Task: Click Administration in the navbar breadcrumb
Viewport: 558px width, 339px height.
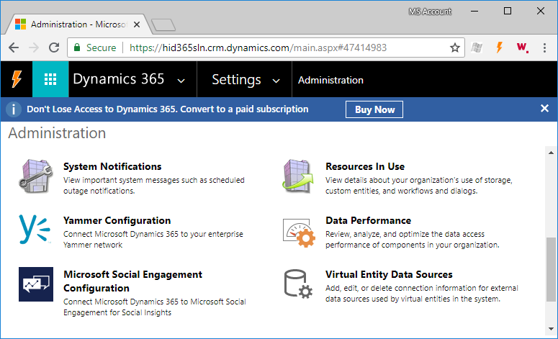Action: [x=330, y=80]
